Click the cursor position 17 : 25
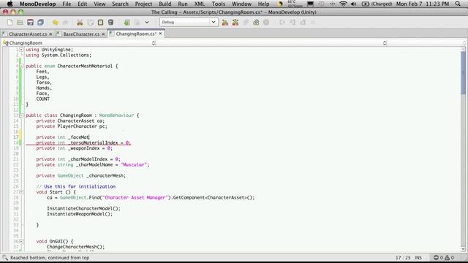The width and height of the screenshot is (468, 263). [x=403, y=258]
